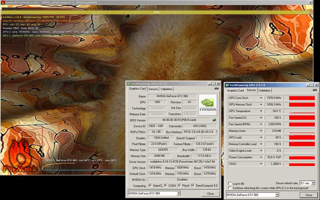Click the FurMark benchmark progress bar
Screen dimensions: 320x200
pyautogui.click(x=156, y=12)
